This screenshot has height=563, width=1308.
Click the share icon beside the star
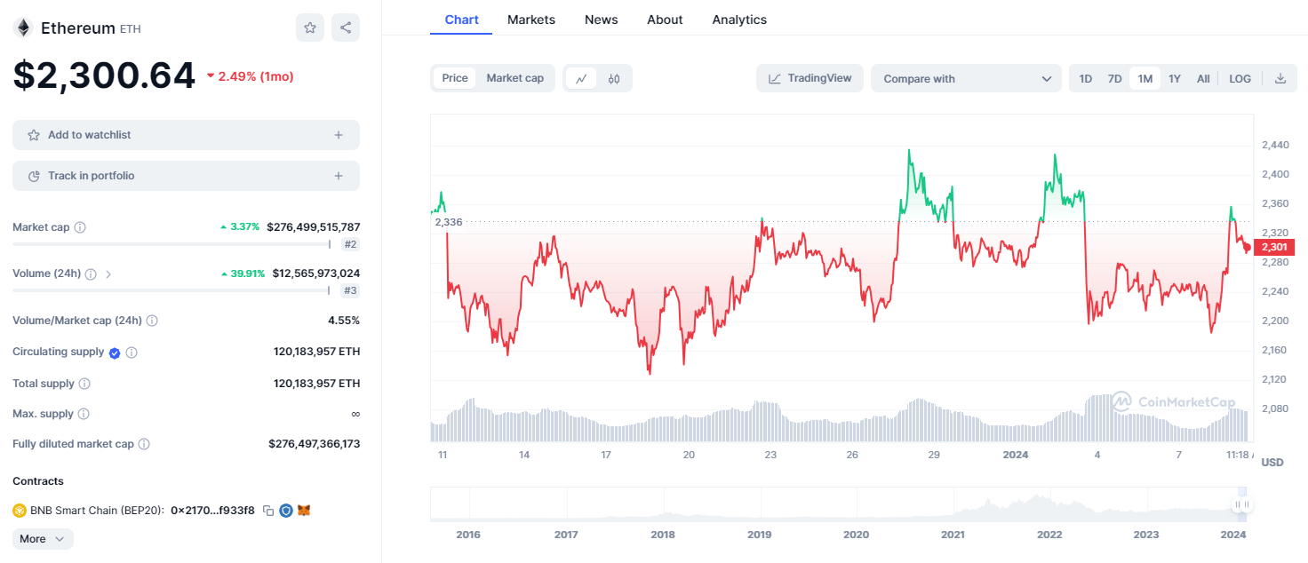pyautogui.click(x=346, y=28)
